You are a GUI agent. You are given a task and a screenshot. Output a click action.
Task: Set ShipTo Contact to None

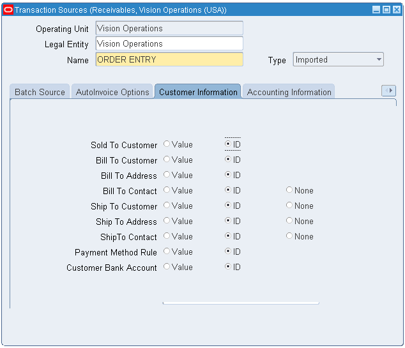coord(289,236)
